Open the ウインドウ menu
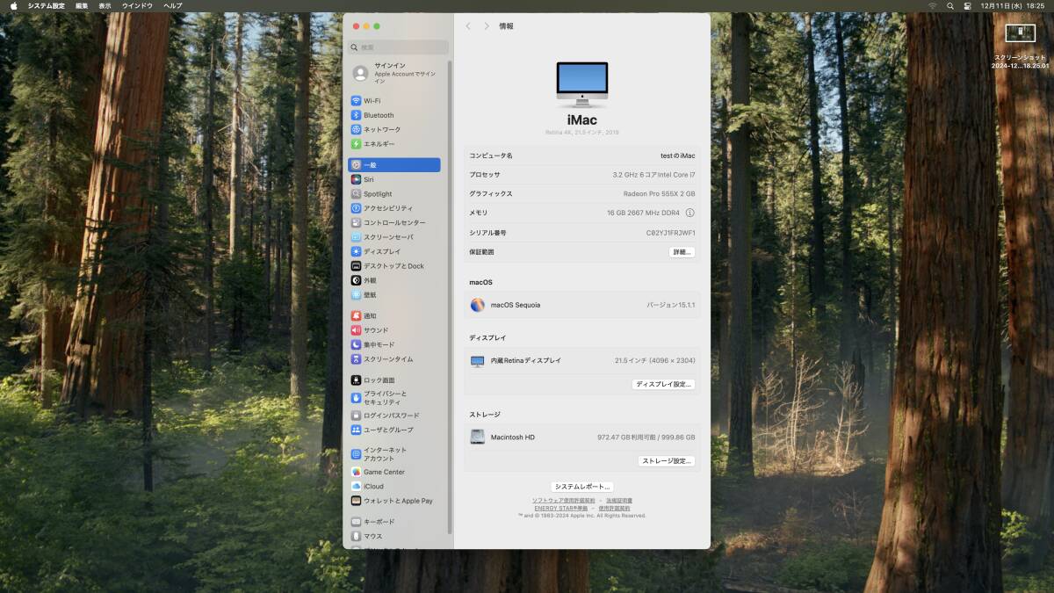This screenshot has height=593, width=1054. pyautogui.click(x=137, y=6)
